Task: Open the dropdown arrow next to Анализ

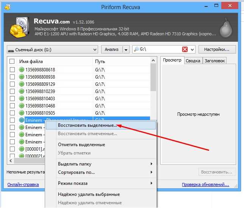Action: click(126, 50)
